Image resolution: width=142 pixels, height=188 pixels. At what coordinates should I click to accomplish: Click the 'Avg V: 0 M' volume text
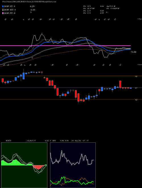point(110,6)
